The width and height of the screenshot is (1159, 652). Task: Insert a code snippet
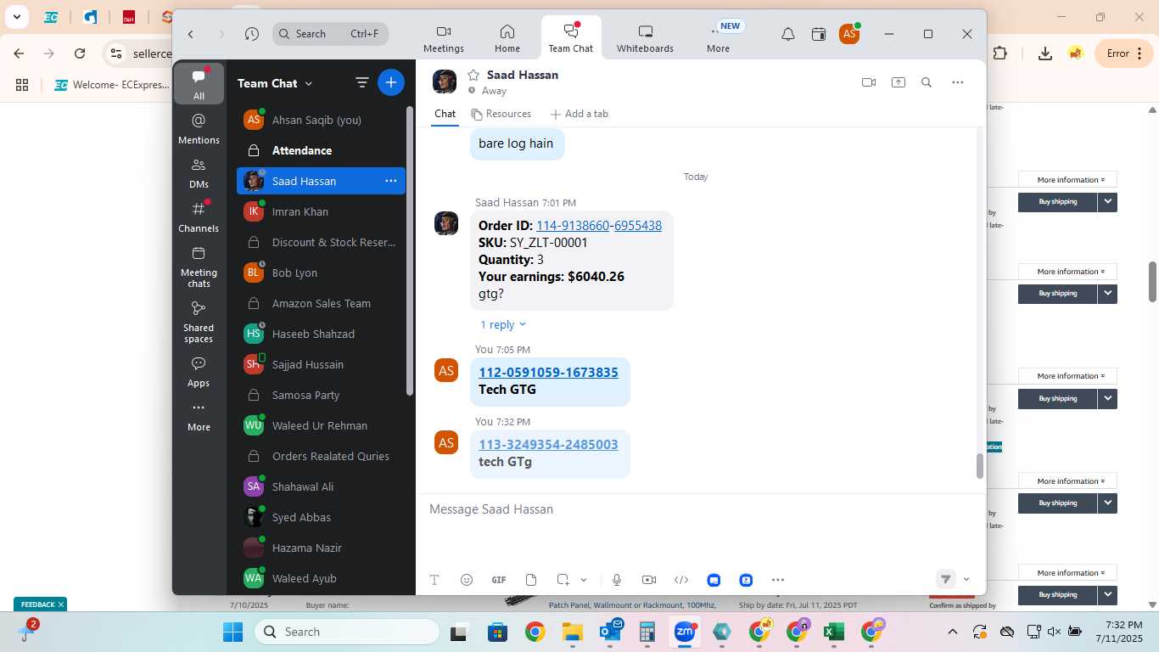(x=681, y=580)
